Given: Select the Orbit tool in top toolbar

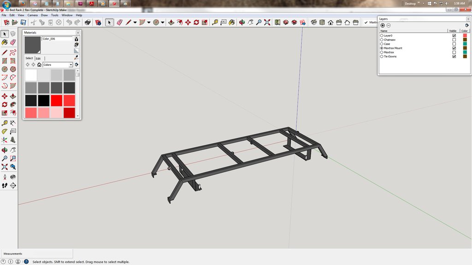Looking at the screenshot, I should pyautogui.click(x=242, y=22).
